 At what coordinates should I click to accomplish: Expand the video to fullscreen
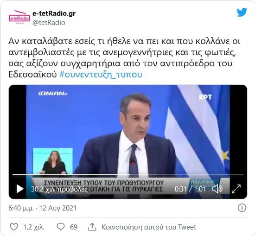[236, 189]
